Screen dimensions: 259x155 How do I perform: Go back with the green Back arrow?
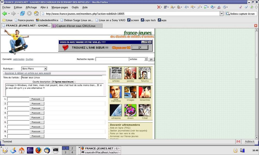pyautogui.click(x=4, y=13)
